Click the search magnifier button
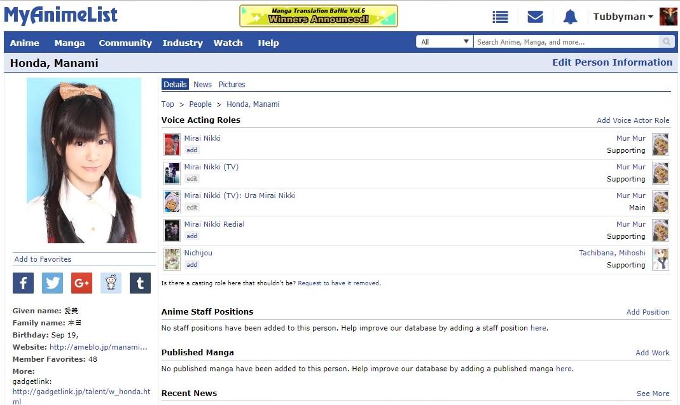Viewport: 680px width, 405px height. (x=667, y=42)
